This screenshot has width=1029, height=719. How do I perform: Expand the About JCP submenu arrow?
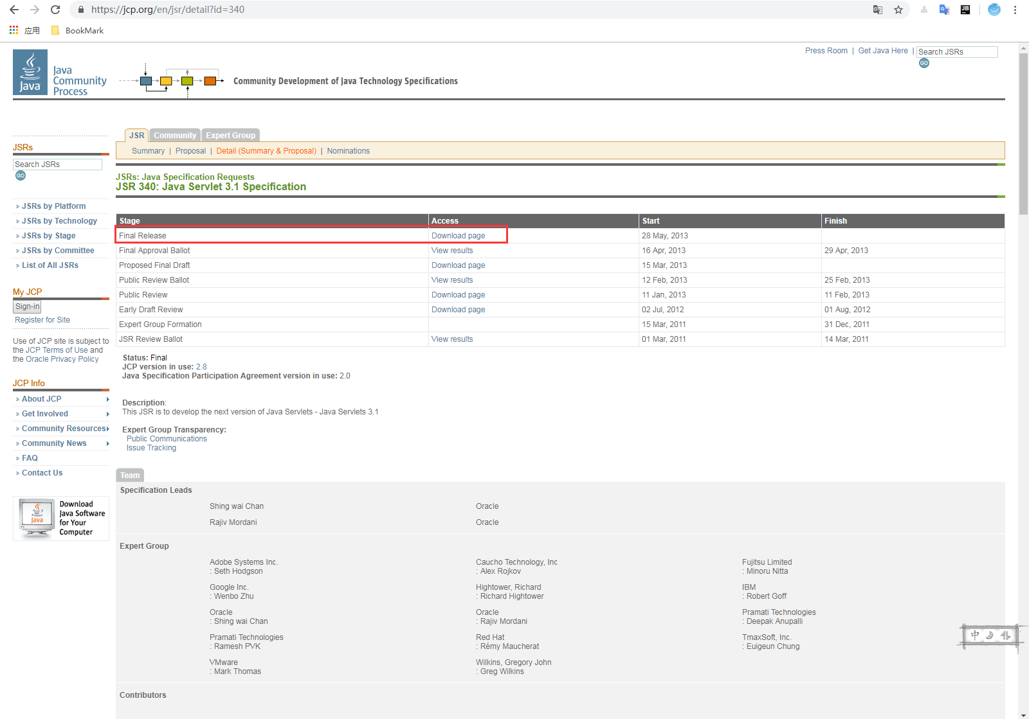coord(107,399)
